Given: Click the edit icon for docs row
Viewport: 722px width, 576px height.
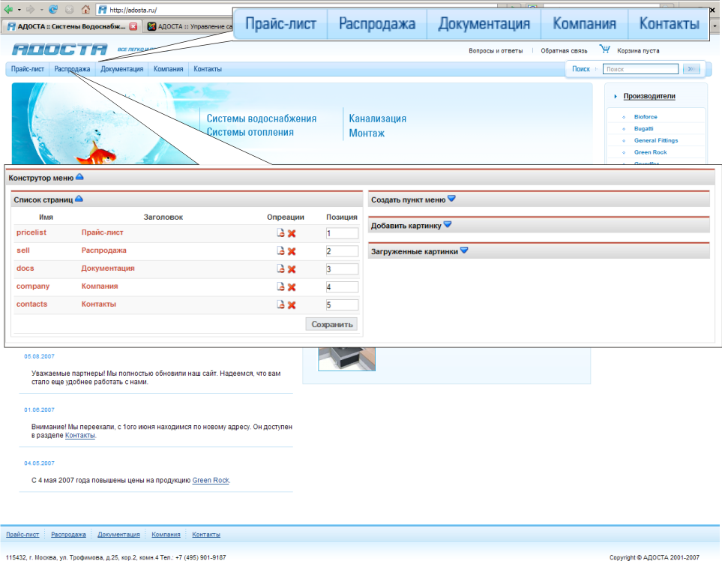Looking at the screenshot, I should click(280, 268).
